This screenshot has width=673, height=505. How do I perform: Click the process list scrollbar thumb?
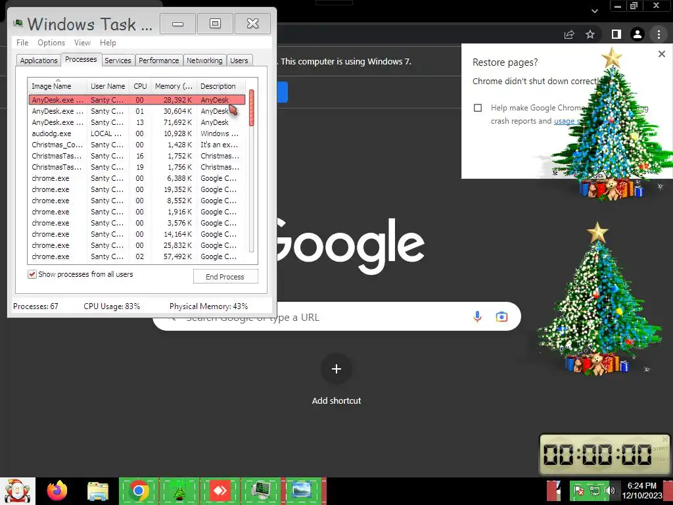pos(252,108)
